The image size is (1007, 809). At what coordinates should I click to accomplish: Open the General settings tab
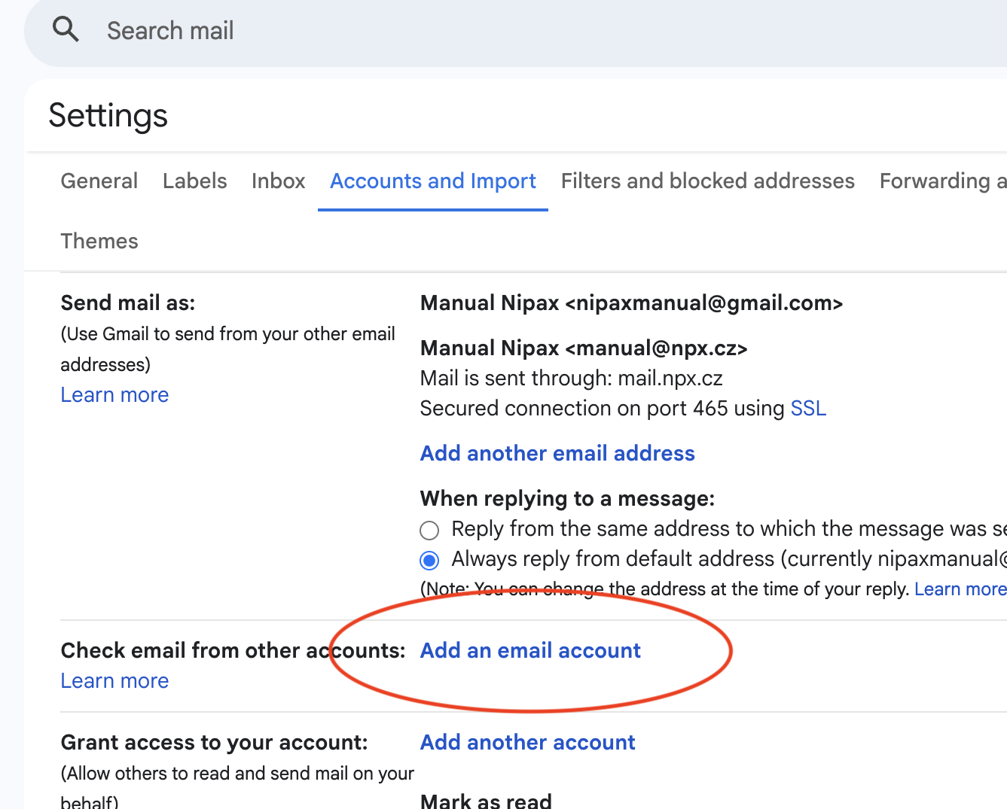pyautogui.click(x=99, y=181)
